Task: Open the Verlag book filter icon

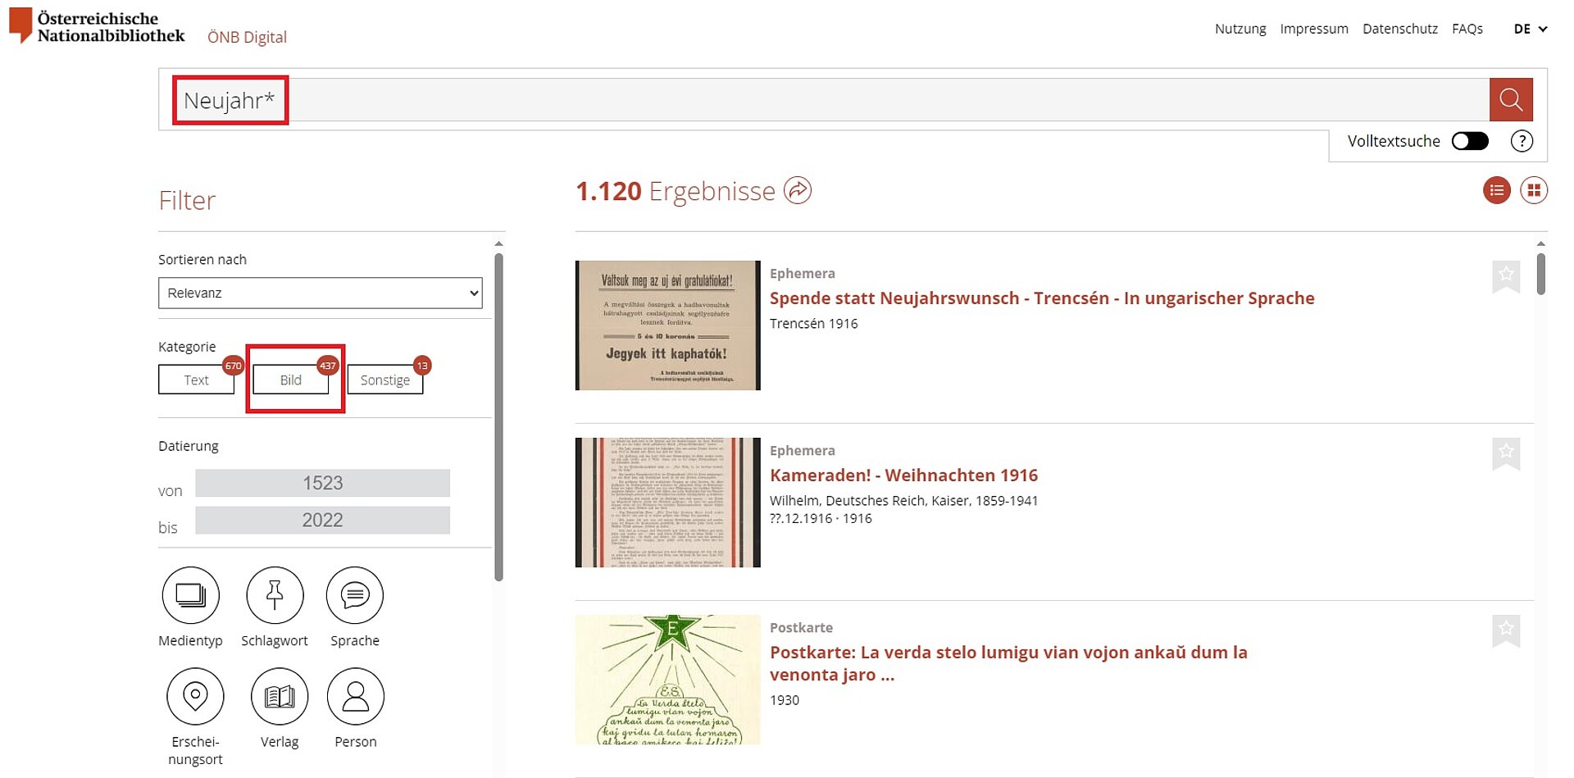Action: pyautogui.click(x=280, y=696)
